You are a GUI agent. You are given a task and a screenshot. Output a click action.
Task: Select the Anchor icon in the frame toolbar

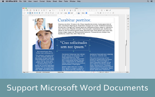[24, 13]
